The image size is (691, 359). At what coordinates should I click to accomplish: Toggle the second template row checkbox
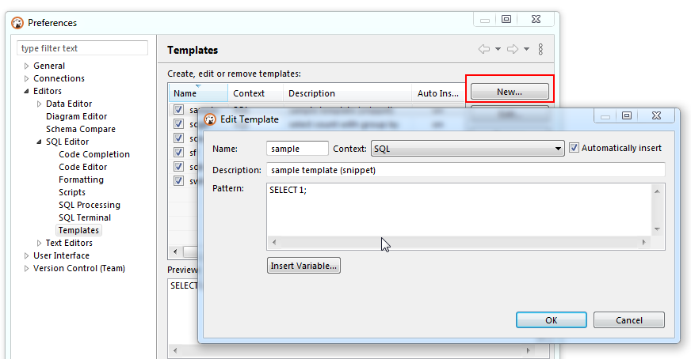[178, 124]
